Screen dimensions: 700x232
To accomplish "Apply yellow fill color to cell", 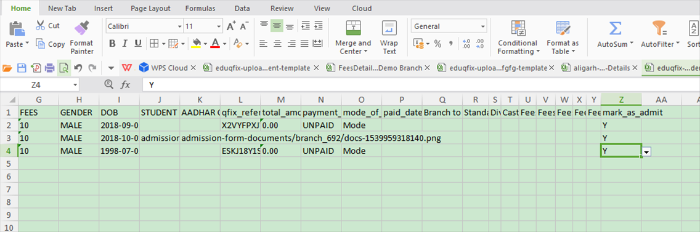I will click(x=196, y=43).
